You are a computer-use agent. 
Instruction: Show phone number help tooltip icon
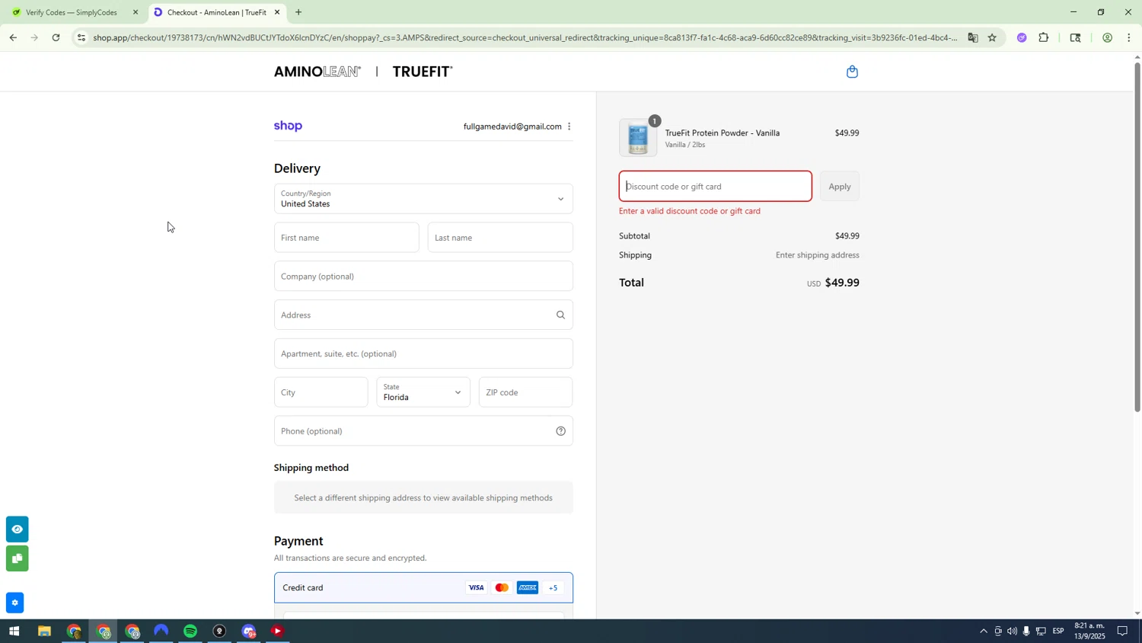coord(560,431)
